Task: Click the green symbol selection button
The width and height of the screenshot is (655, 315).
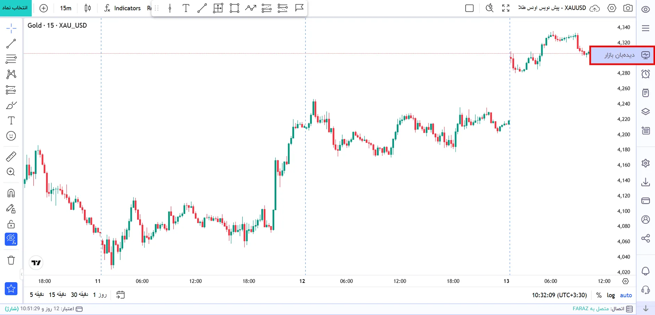Action: (16, 8)
